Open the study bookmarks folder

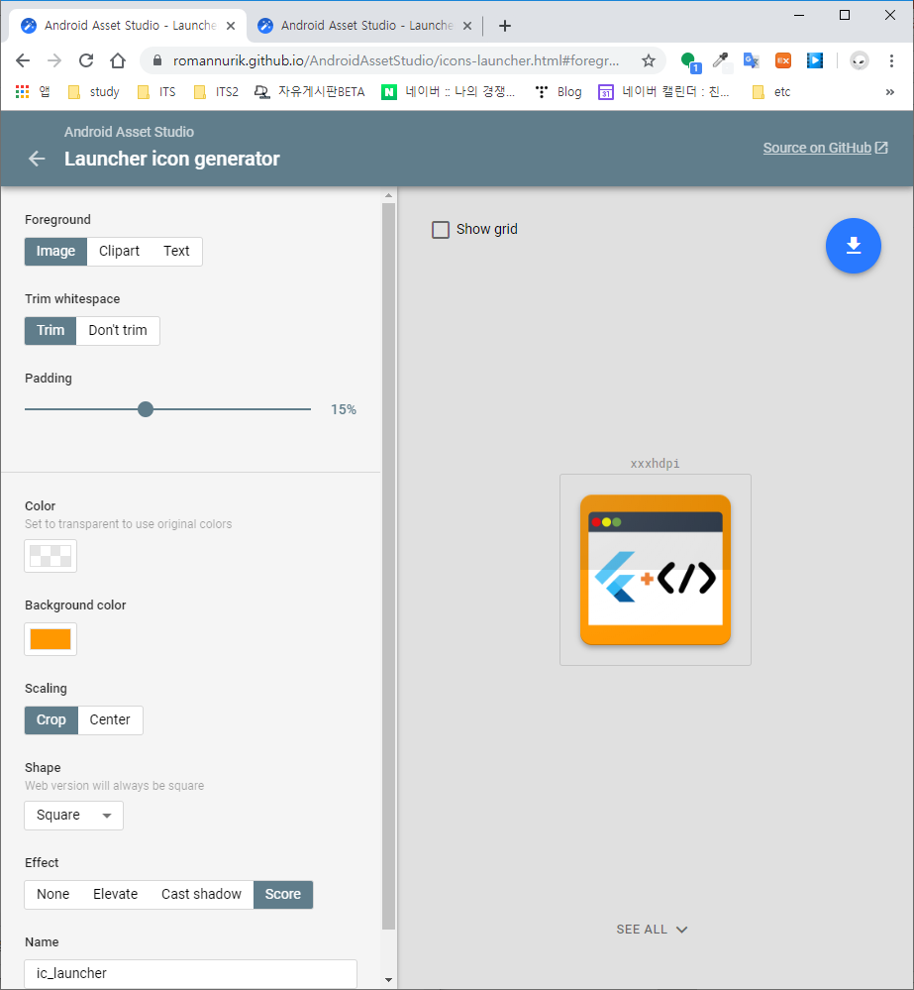93,92
